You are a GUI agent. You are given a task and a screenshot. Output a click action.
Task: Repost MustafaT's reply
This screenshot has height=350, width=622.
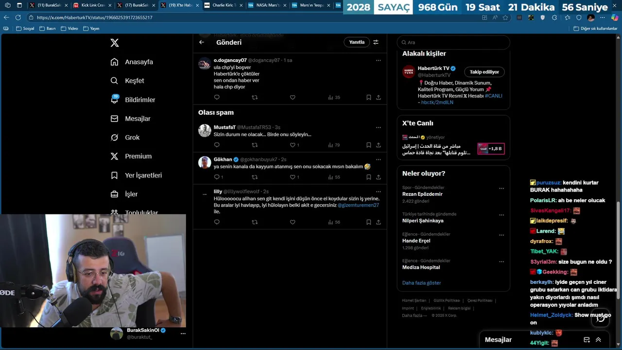click(255, 145)
